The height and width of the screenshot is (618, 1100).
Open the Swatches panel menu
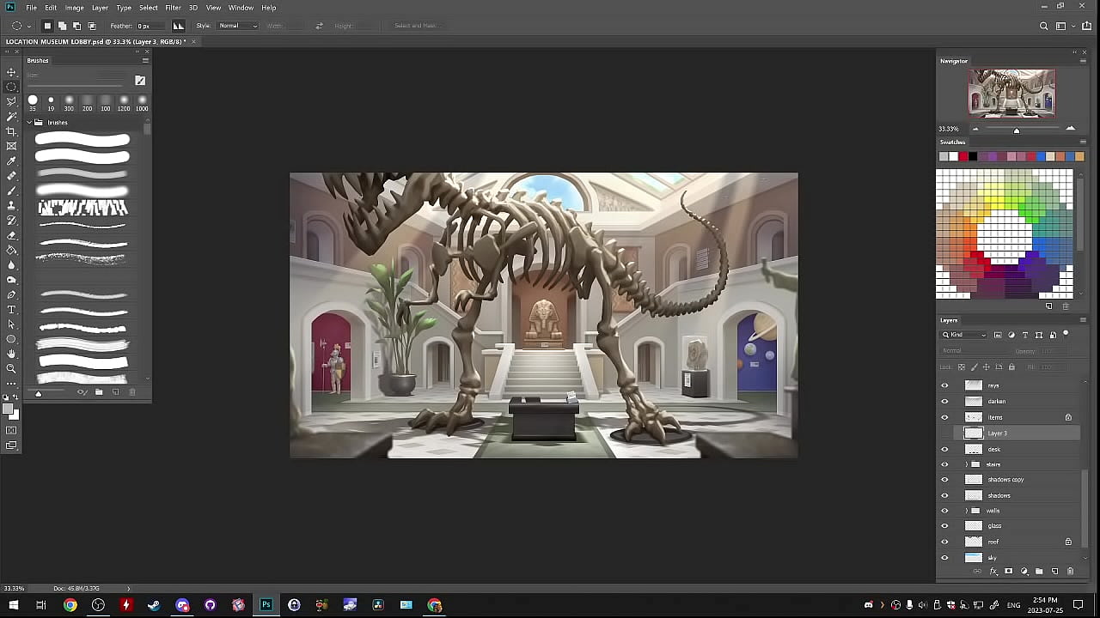click(x=1083, y=142)
